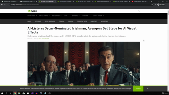The width and height of the screenshot is (169, 95).
Task: Expand the Developers dropdown menu
Action: click(44, 16)
